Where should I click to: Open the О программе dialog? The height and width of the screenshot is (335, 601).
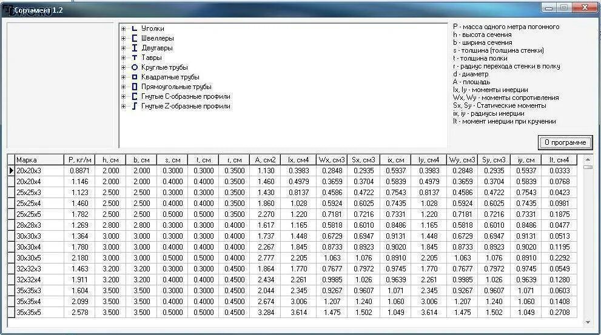[565, 142]
